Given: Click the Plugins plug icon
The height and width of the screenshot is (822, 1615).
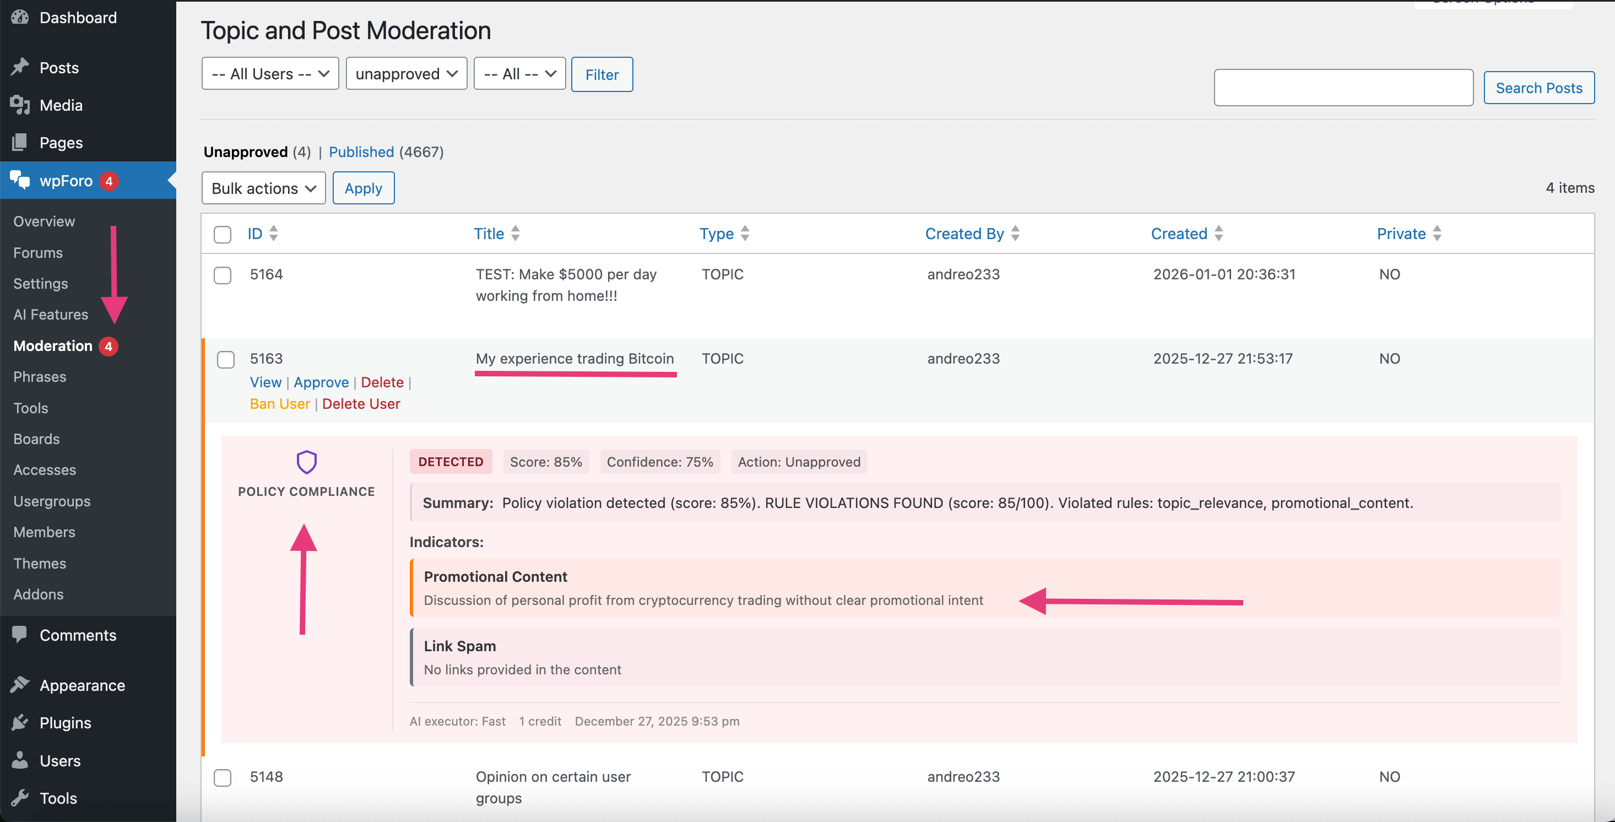Looking at the screenshot, I should point(20,722).
